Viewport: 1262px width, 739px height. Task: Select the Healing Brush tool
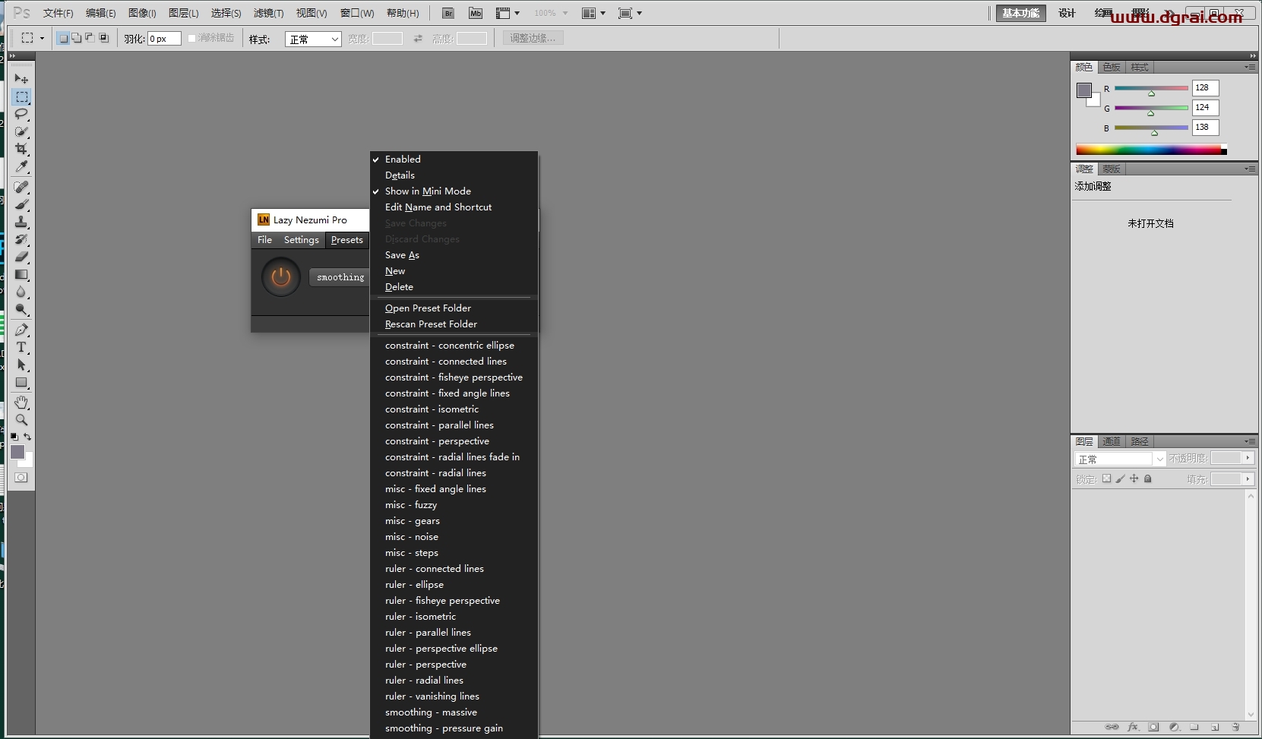(x=21, y=187)
